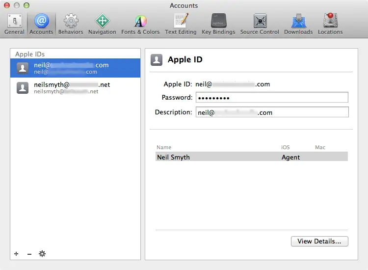The width and height of the screenshot is (368, 270).
Task: Open the Behaviors preferences pane
Action: [71, 24]
